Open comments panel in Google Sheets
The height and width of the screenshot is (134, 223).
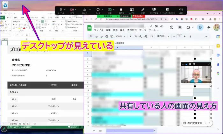point(180,27)
